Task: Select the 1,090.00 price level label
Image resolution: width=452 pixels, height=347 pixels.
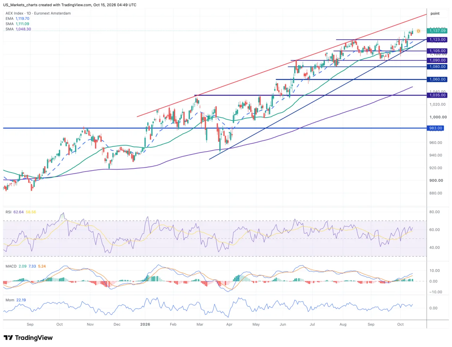Action: click(x=437, y=60)
